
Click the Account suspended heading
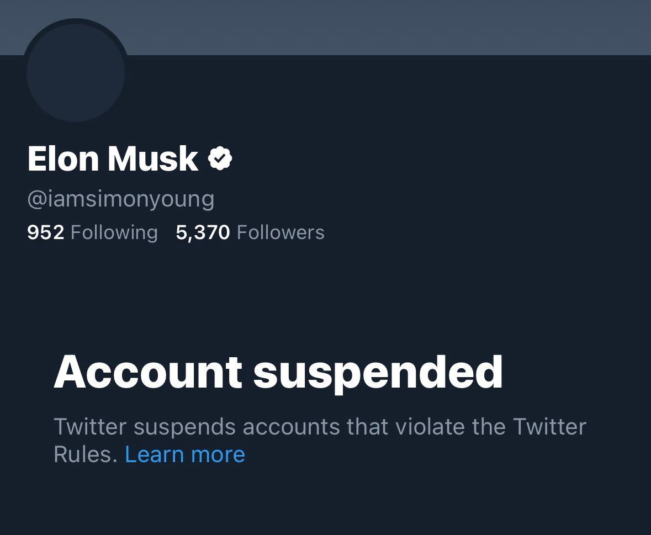coord(278,372)
